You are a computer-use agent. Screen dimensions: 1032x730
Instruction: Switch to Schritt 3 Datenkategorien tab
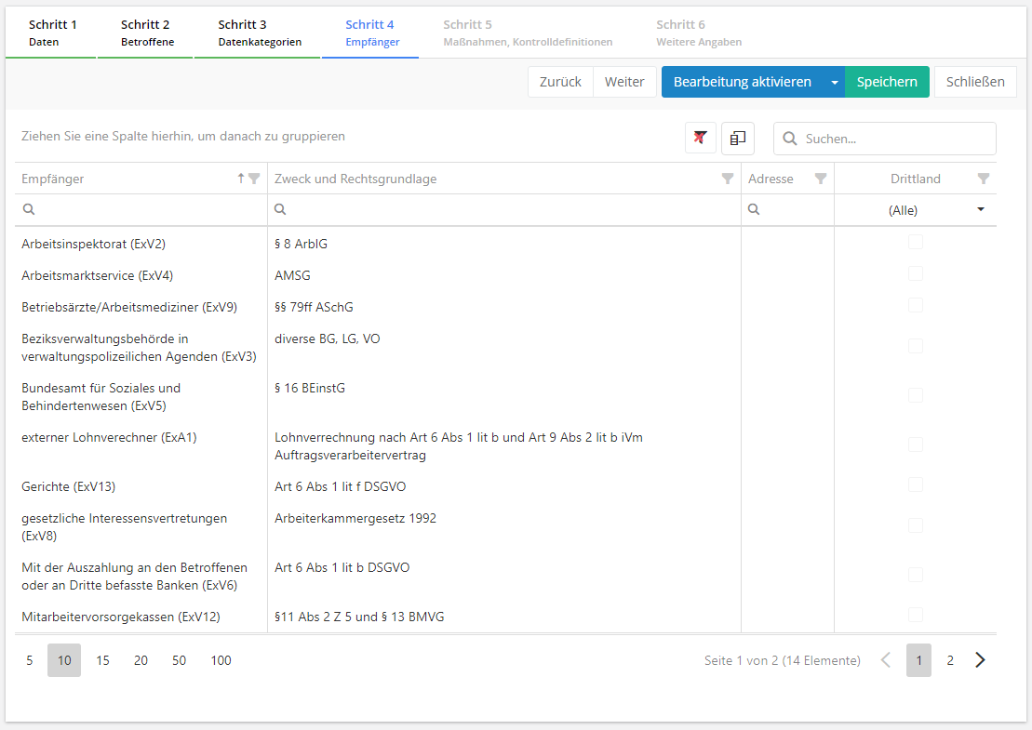click(x=260, y=33)
